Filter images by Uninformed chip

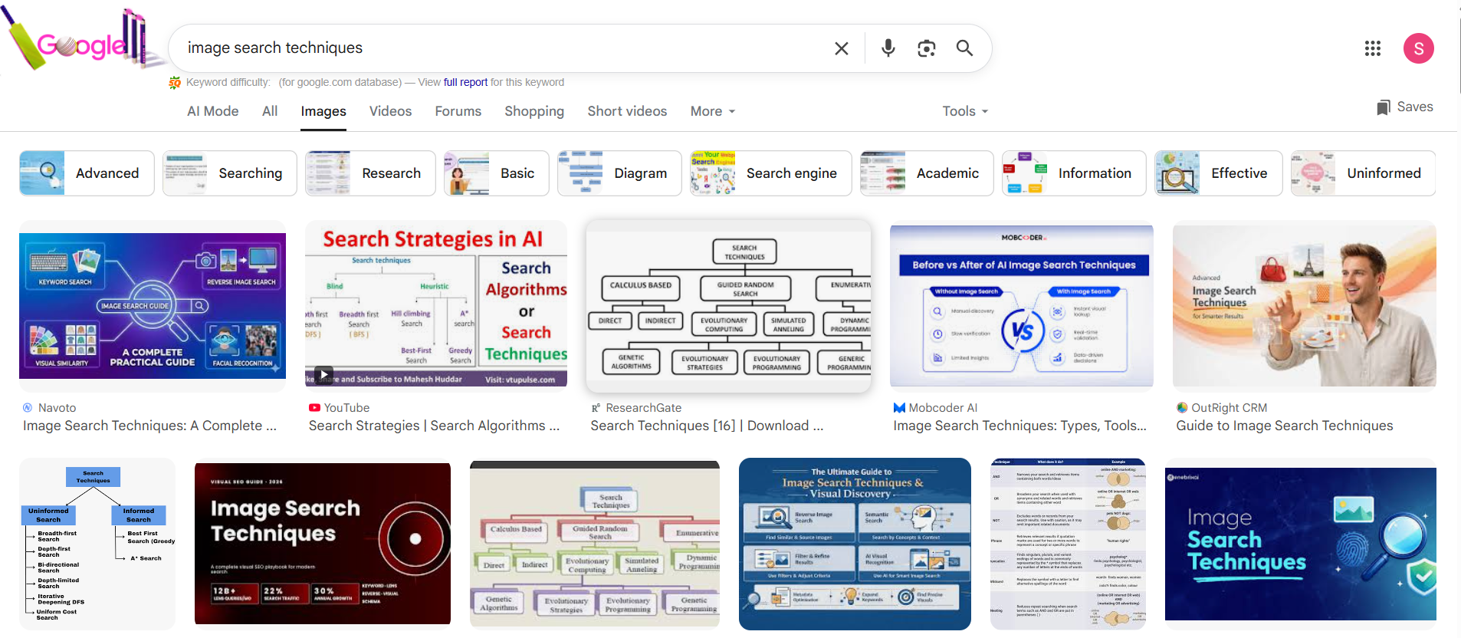tap(1363, 173)
